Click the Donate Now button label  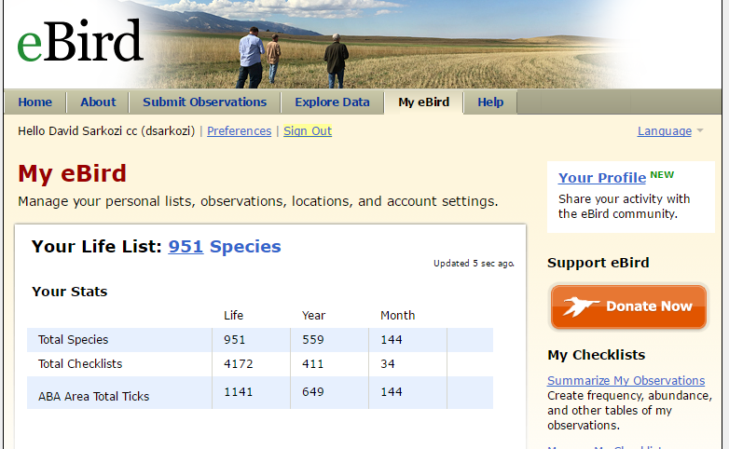coord(649,306)
